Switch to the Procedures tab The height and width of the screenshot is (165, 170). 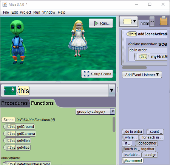click(x=15, y=103)
